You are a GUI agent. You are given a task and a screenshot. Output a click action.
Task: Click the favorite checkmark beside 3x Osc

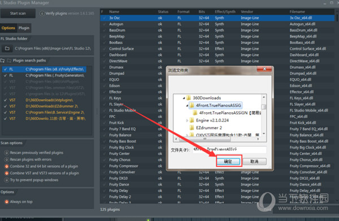tap(104, 18)
